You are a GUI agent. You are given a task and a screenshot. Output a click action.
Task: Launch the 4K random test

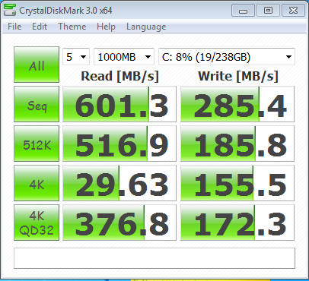pyautogui.click(x=37, y=183)
